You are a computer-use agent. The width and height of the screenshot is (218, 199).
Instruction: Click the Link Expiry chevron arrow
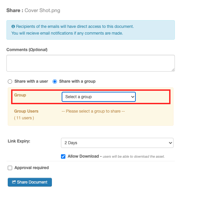coord(170,143)
